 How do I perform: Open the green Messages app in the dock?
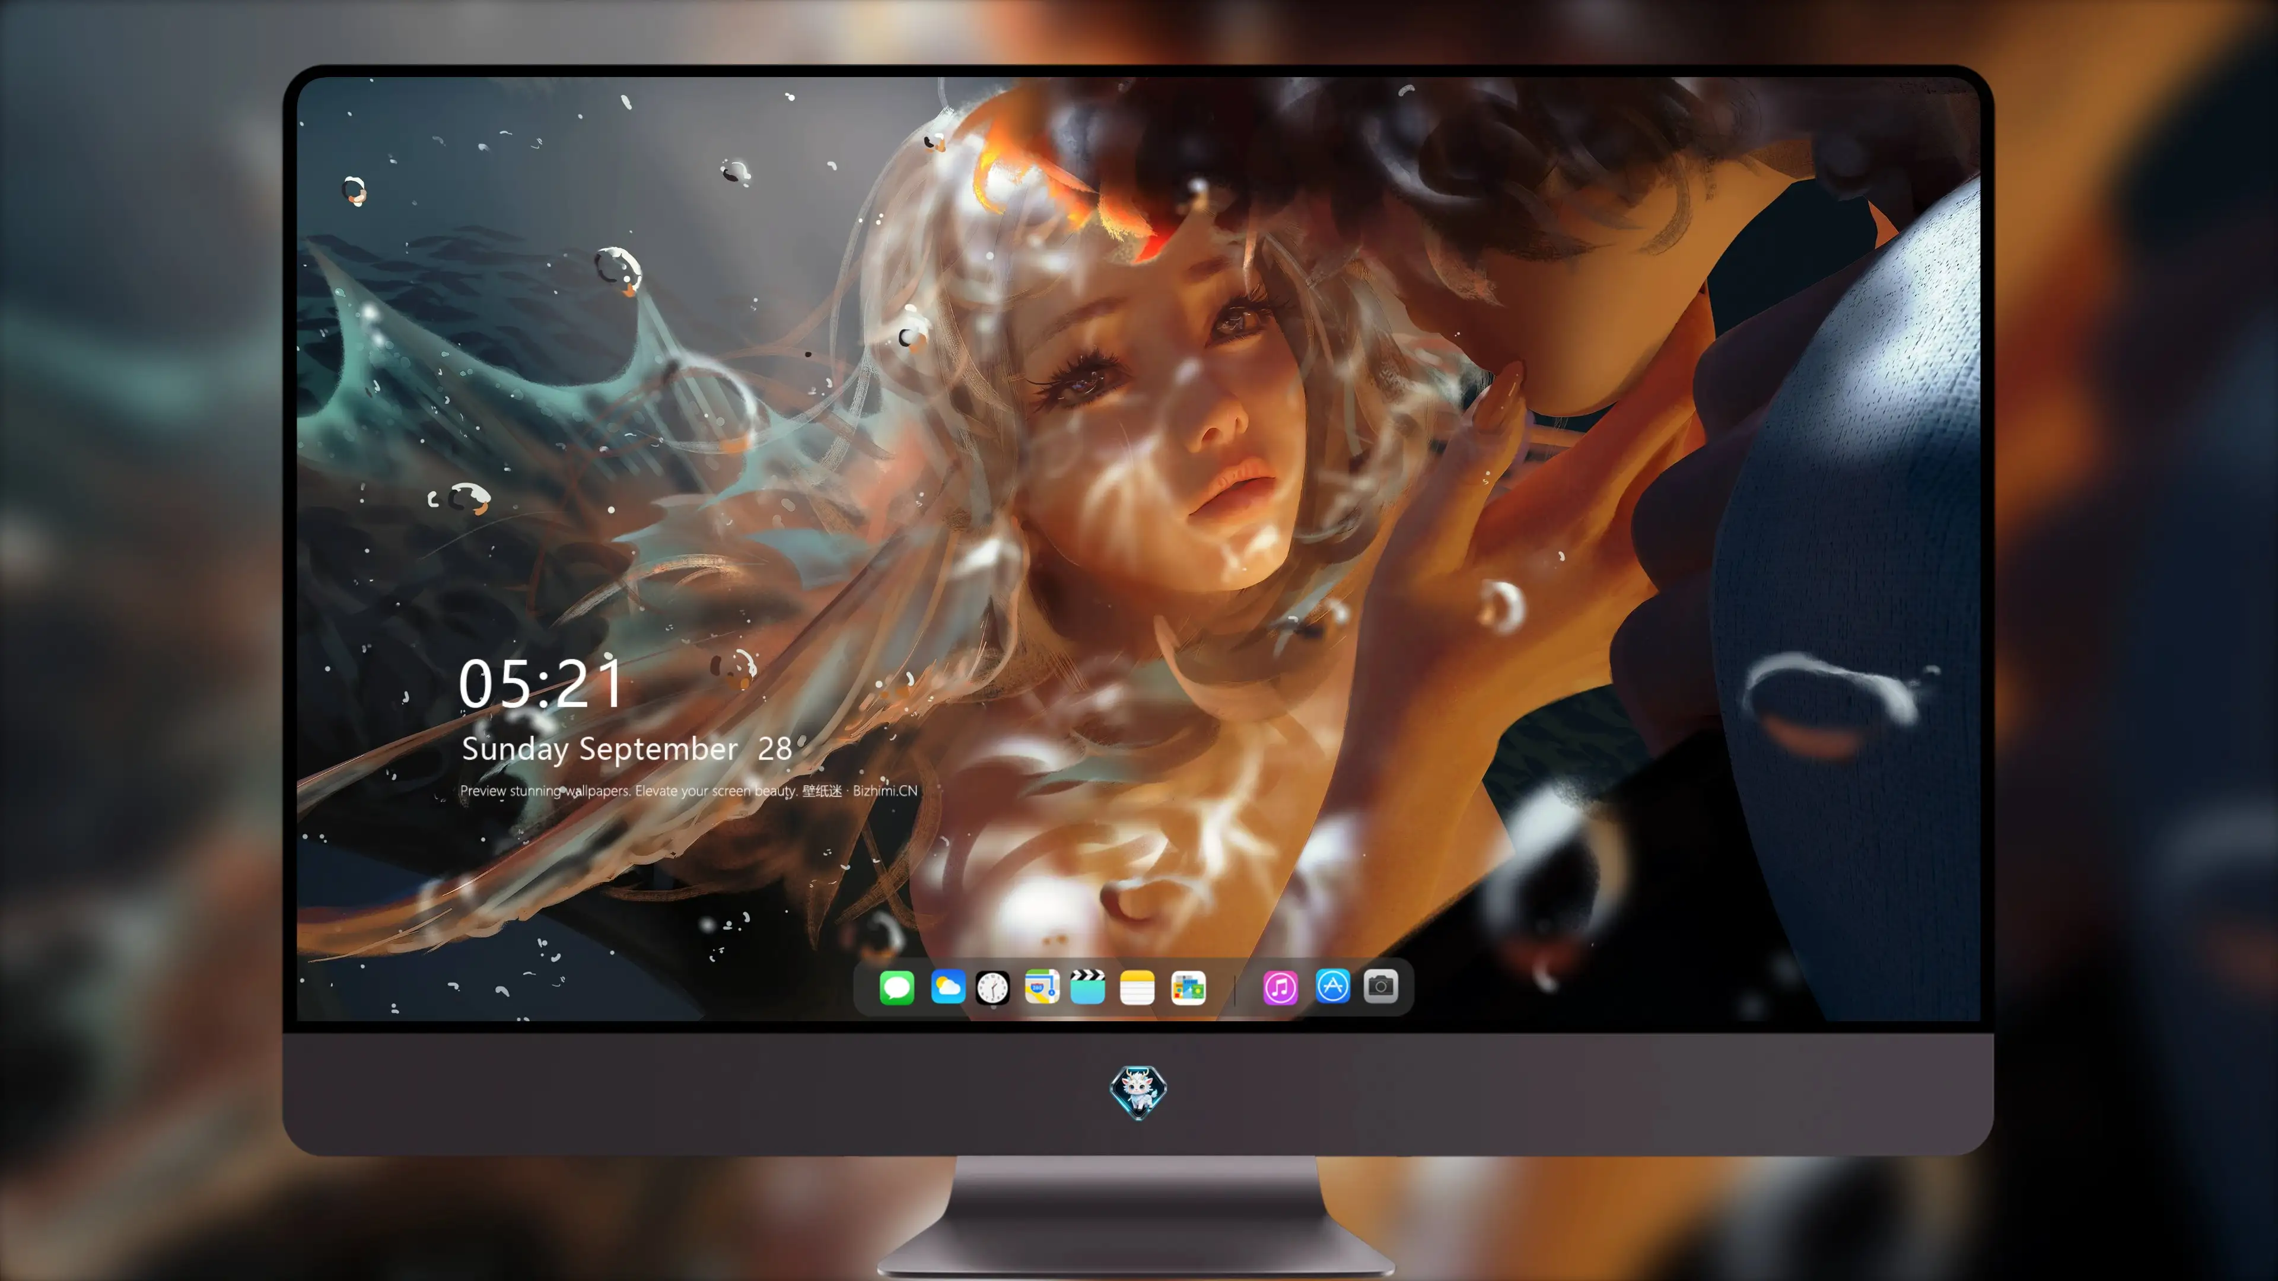tap(897, 987)
